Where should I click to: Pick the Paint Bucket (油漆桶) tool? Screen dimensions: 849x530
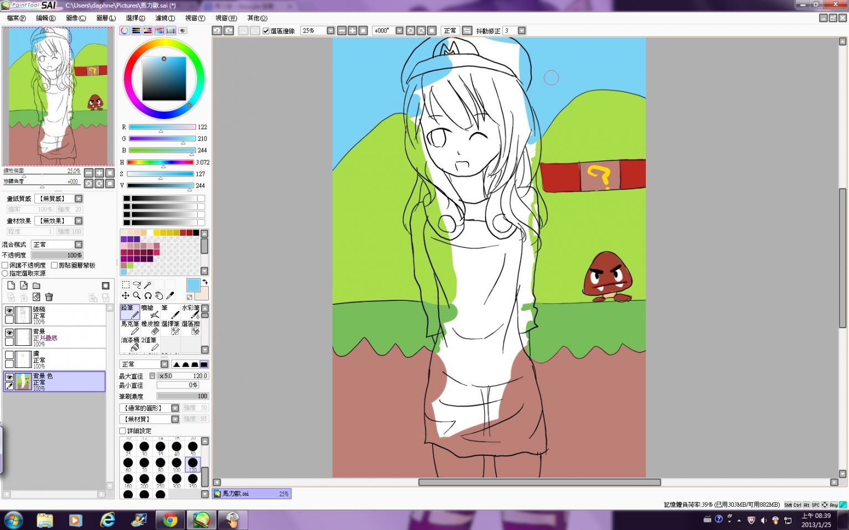click(x=130, y=344)
